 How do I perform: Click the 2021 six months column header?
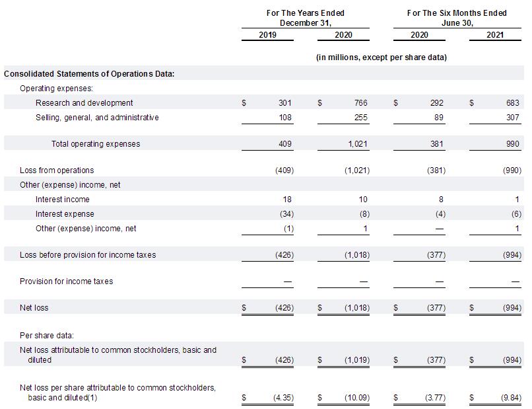(x=495, y=35)
